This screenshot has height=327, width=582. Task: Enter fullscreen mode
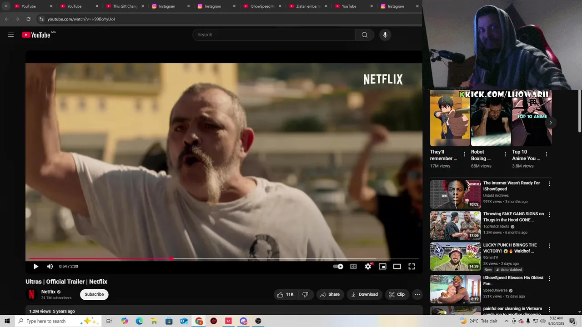(411, 267)
